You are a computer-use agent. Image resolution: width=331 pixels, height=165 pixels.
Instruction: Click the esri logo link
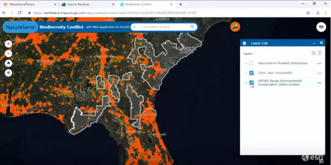[x=312, y=158]
